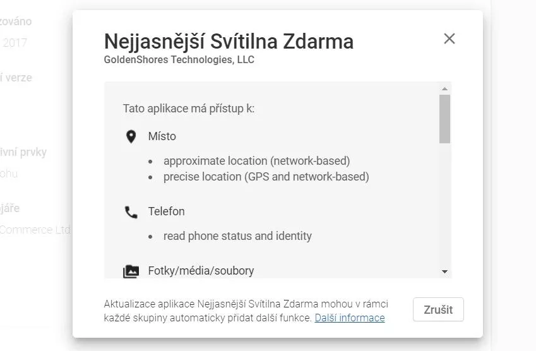Click precise location (GPS and network-based) entry

coord(266,177)
